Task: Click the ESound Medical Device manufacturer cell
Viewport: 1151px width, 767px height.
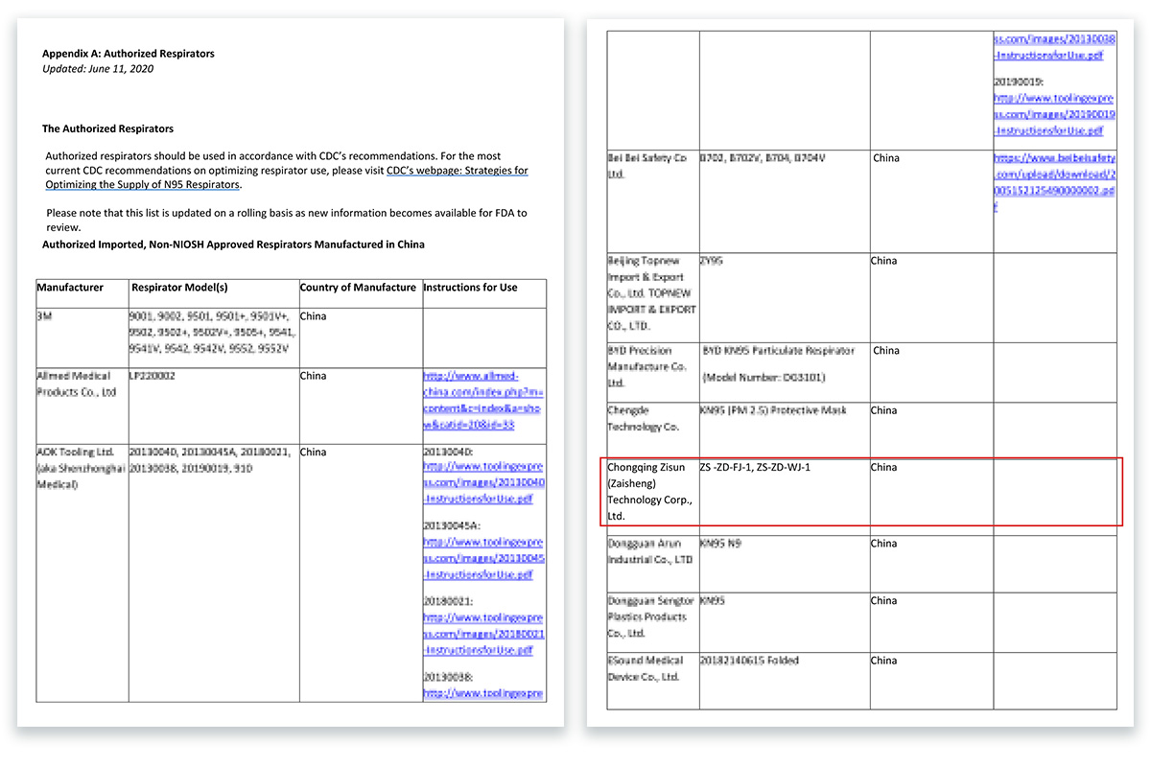Action: click(650, 668)
